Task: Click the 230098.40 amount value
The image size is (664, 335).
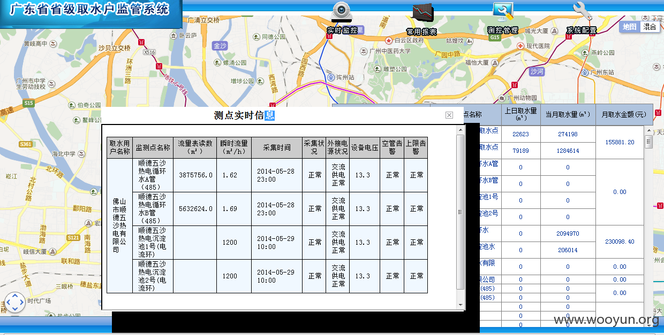Action: coord(620,242)
